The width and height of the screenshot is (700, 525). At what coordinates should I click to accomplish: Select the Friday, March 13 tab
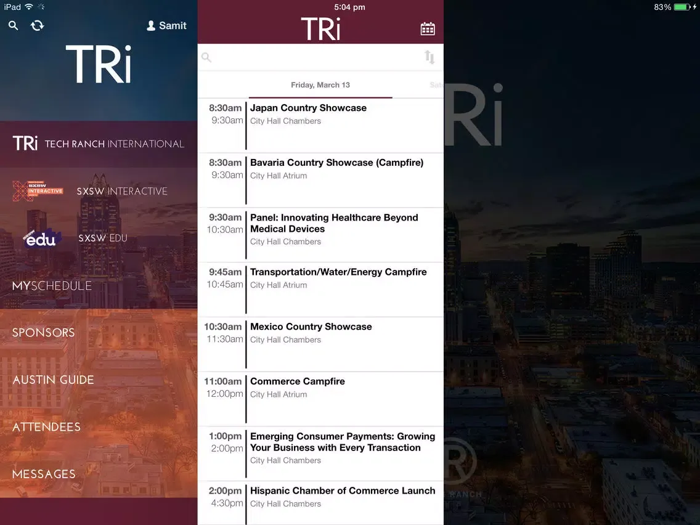click(x=320, y=85)
